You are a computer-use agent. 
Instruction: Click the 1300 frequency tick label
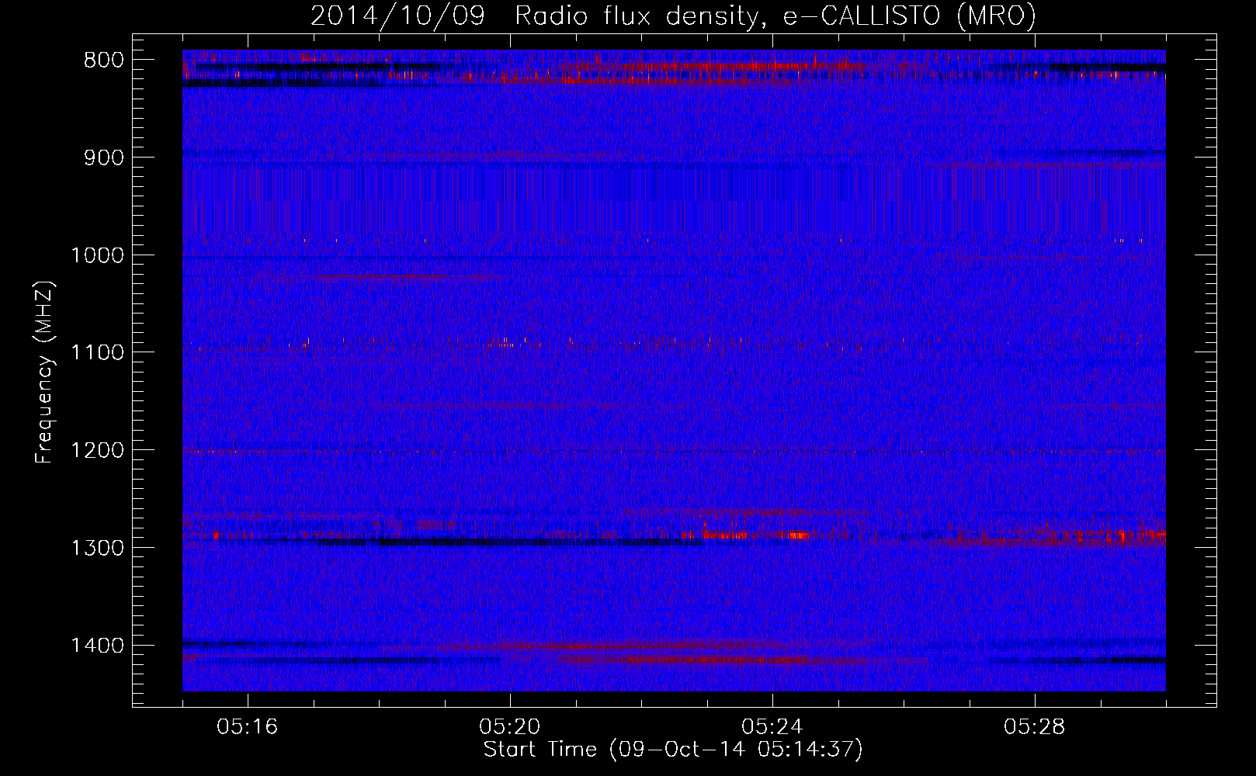pyautogui.click(x=98, y=549)
